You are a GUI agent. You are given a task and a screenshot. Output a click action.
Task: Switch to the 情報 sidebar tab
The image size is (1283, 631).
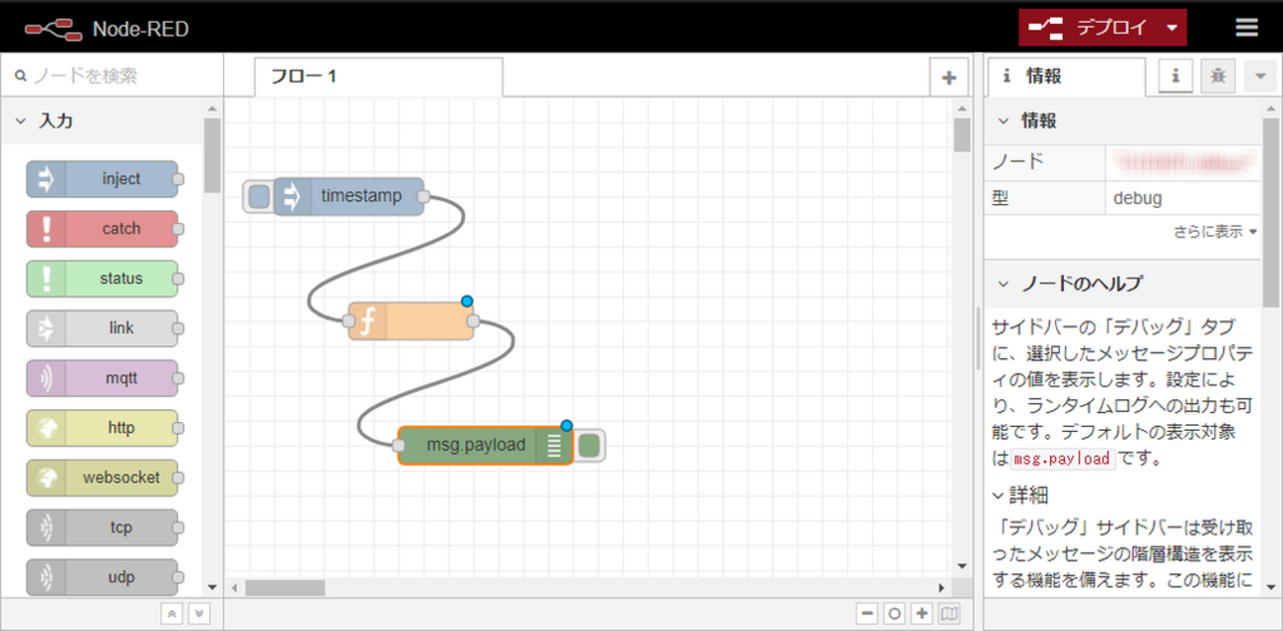[1065, 76]
